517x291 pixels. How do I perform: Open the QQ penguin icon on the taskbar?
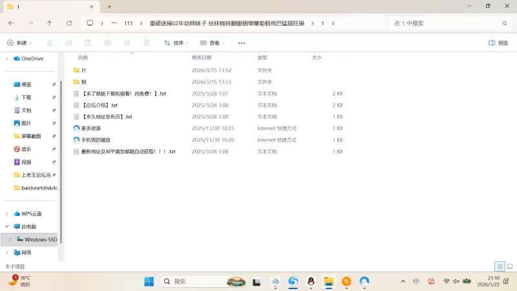pyautogui.click(x=311, y=281)
